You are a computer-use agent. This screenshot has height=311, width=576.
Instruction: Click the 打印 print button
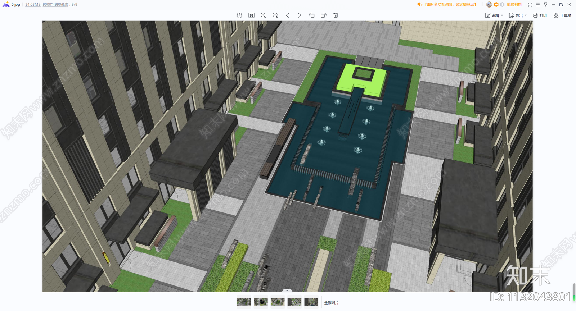click(x=540, y=15)
